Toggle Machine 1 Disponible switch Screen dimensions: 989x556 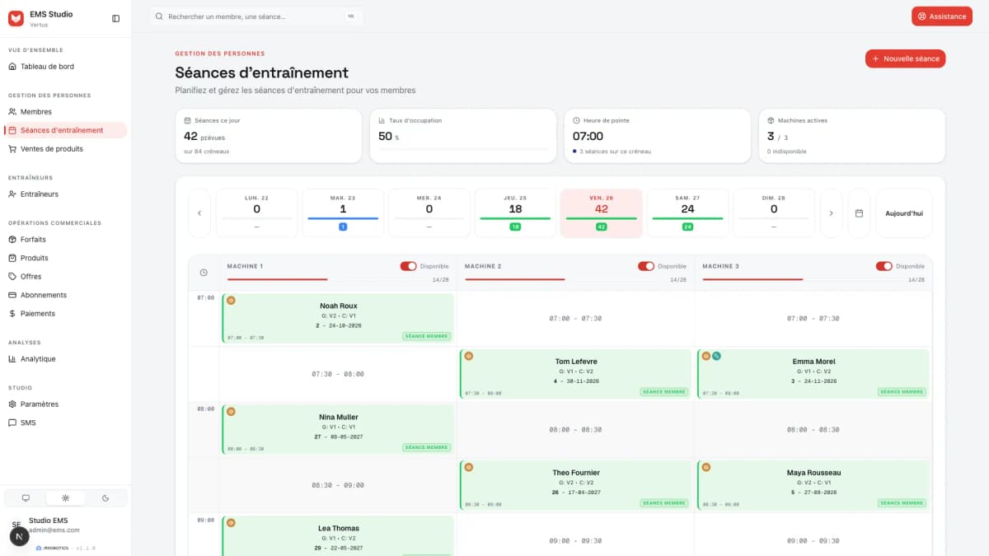(408, 266)
